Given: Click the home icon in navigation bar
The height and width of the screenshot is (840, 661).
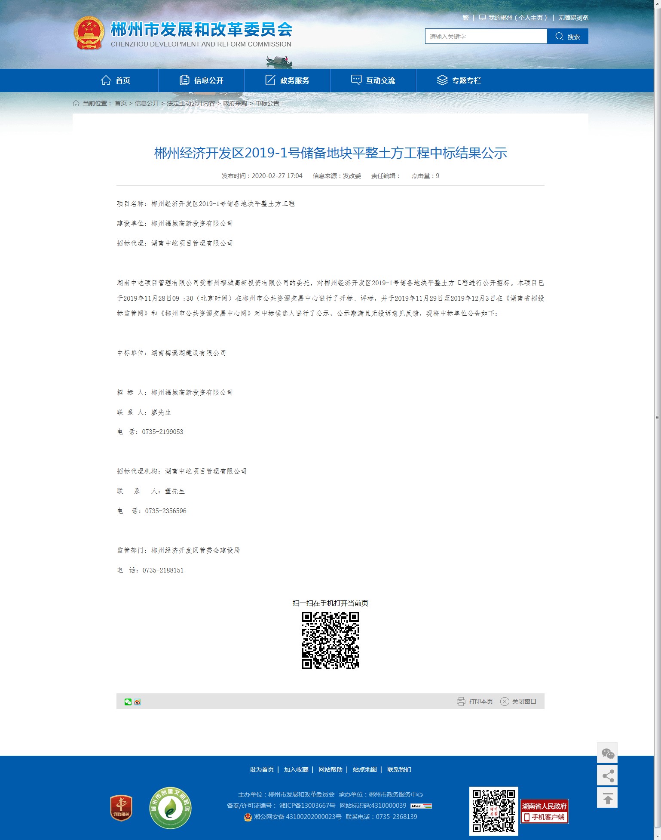Looking at the screenshot, I should (106, 80).
